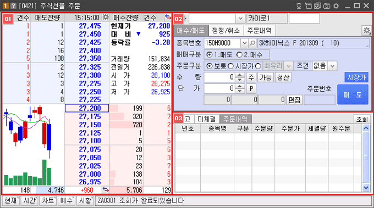Screen dimensions: 374x208
Task: Open title bar gear settings
Action: pyautogui.click(x=336, y=5)
